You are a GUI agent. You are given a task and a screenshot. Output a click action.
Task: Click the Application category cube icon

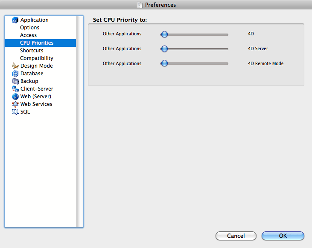[15, 20]
